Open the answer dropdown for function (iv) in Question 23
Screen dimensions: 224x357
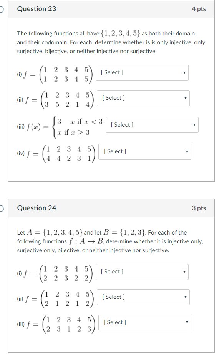click(x=144, y=152)
